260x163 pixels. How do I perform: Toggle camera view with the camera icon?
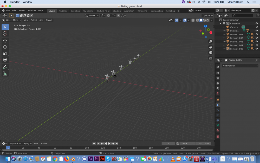pyautogui.click(x=210, y=53)
